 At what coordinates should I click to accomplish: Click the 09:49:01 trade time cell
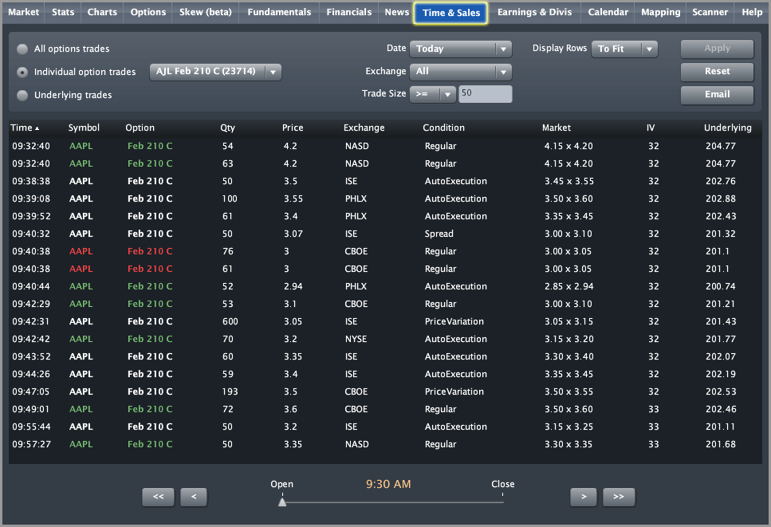click(31, 410)
